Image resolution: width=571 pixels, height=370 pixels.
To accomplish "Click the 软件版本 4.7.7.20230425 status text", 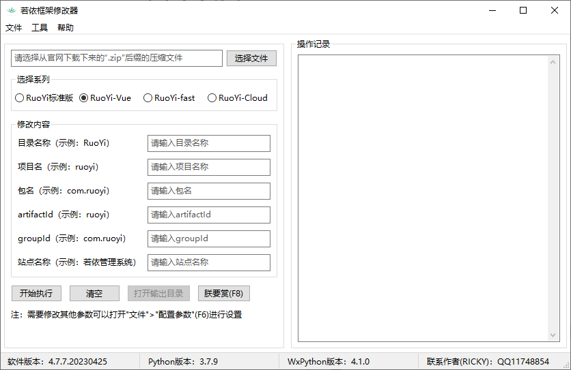I will click(57, 362).
